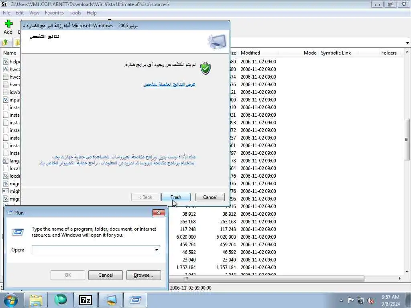The image size is (411, 308).
Task: Open the Favorites menu in 7-Zip
Action: click(54, 13)
